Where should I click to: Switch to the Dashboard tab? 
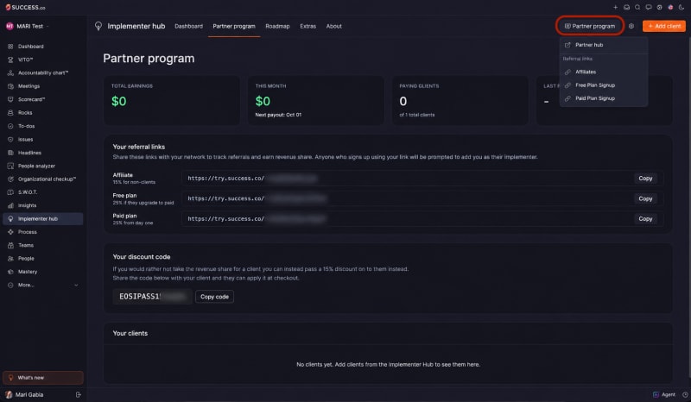[x=188, y=26]
